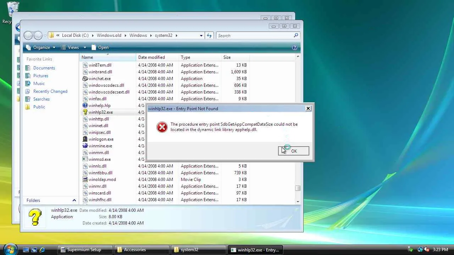Image resolution: width=454 pixels, height=255 pixels.
Task: Sort by the Size column header
Action: coord(236,57)
